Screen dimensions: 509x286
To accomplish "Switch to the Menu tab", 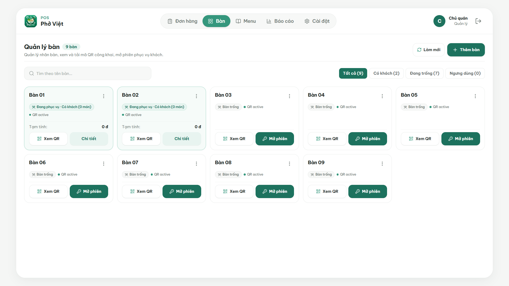I will 246,21.
